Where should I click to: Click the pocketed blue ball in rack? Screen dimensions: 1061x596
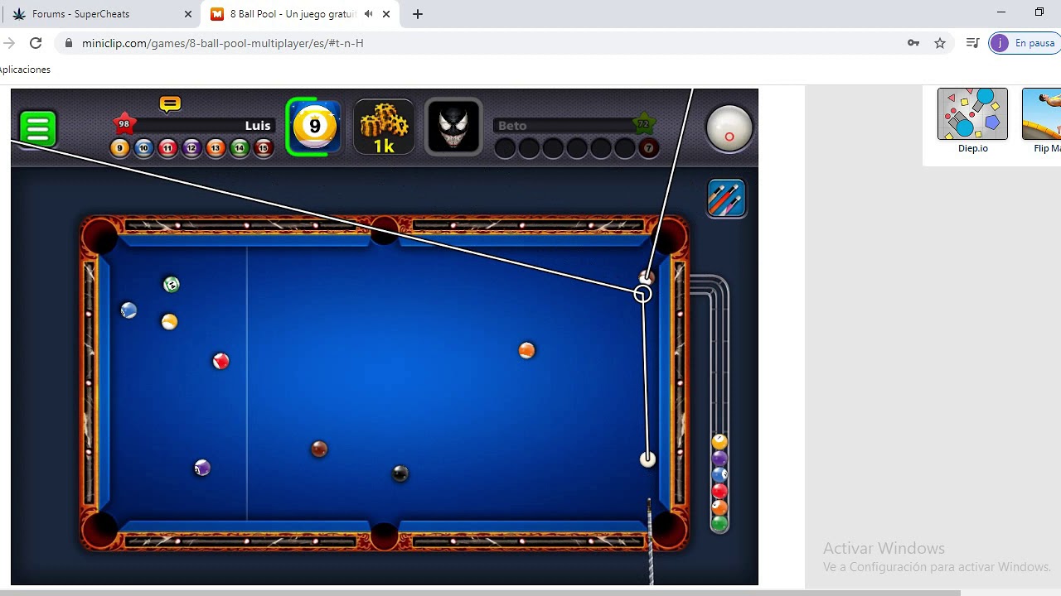[x=719, y=475]
